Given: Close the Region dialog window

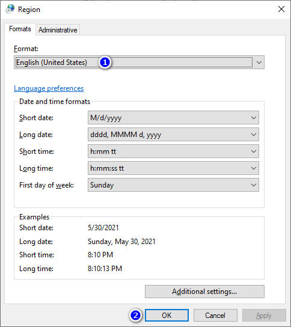Looking at the screenshot, I should coord(281,9).
